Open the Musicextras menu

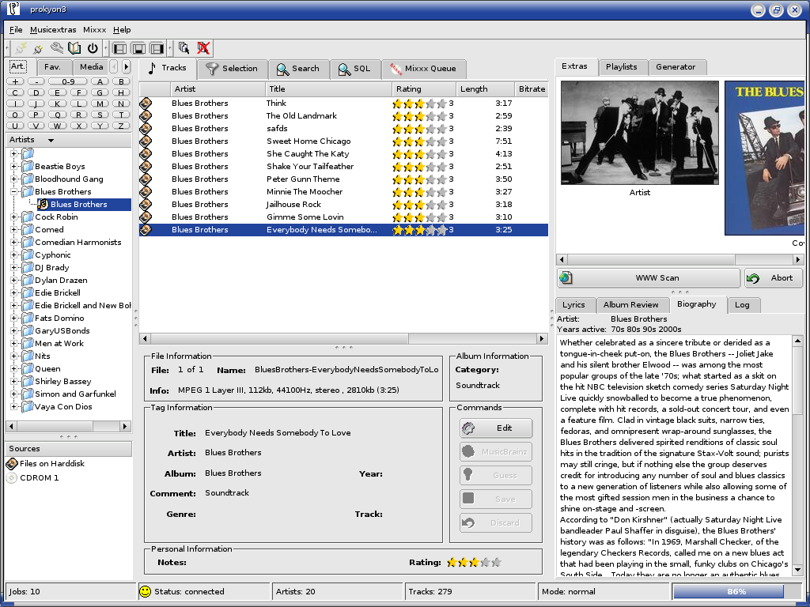[53, 30]
